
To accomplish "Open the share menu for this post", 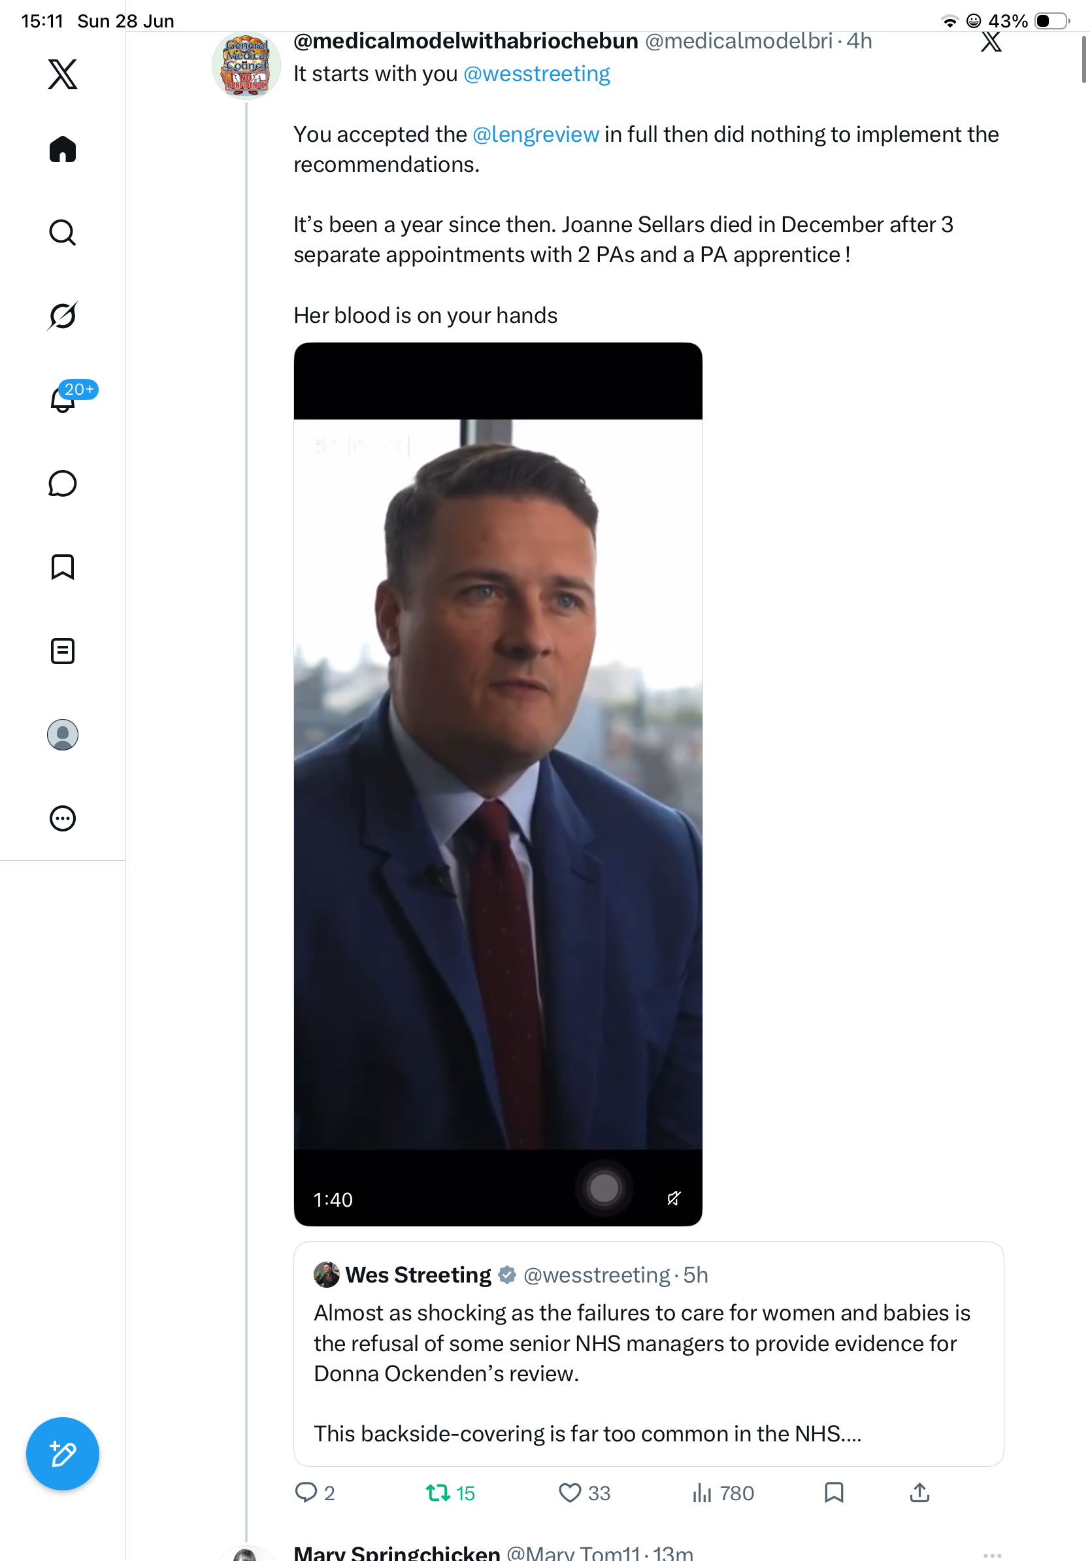I will (x=919, y=1492).
